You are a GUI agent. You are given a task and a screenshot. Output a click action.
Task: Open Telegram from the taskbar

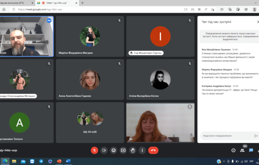[41, 161]
